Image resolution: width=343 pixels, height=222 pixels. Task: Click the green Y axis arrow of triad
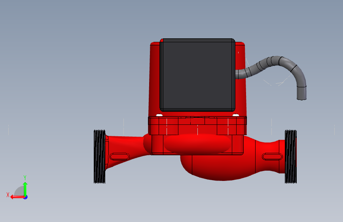(25, 188)
